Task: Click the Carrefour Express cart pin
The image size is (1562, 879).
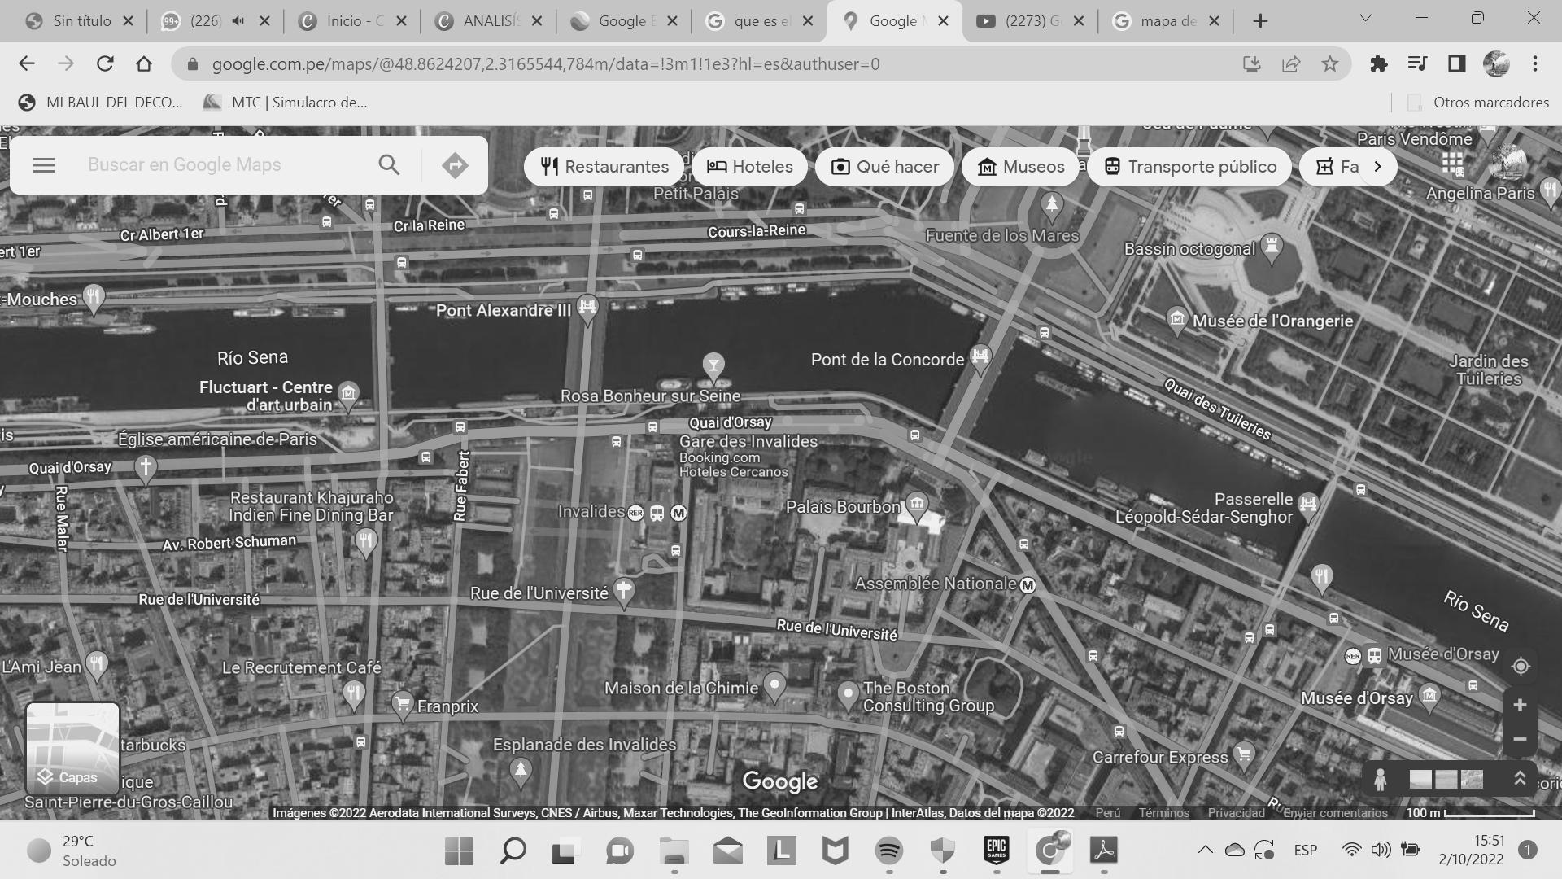Action: (x=1243, y=754)
